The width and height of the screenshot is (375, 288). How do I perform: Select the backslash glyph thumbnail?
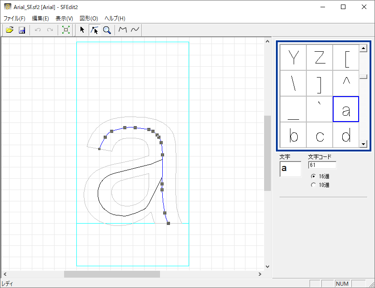tap(293, 83)
